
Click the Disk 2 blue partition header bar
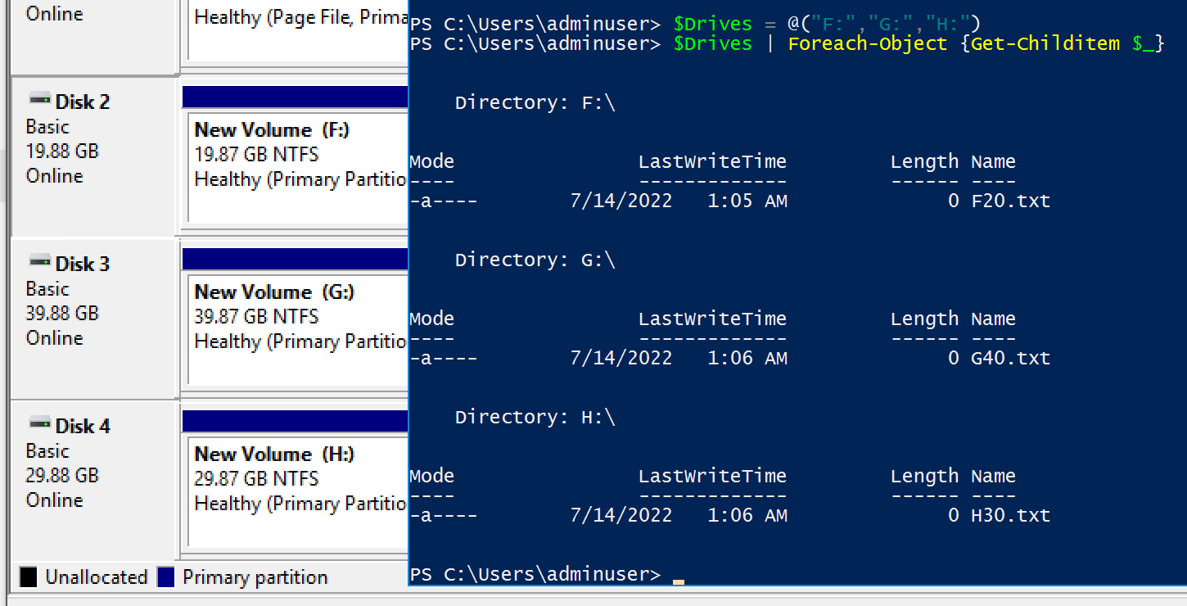[x=295, y=97]
